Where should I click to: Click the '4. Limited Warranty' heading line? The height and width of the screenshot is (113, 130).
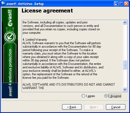[35, 40]
